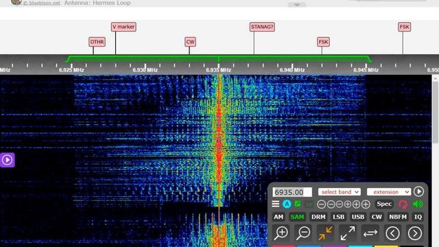
Task: Select LSB demodulation mode
Action: click(338, 217)
